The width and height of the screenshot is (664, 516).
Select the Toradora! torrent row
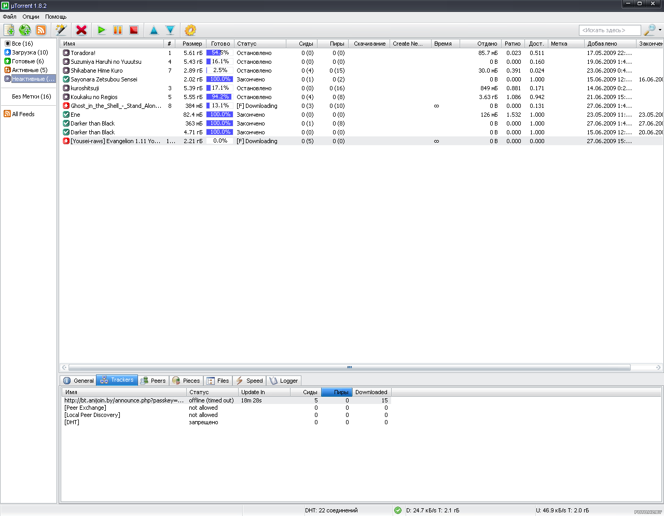pyautogui.click(x=361, y=53)
